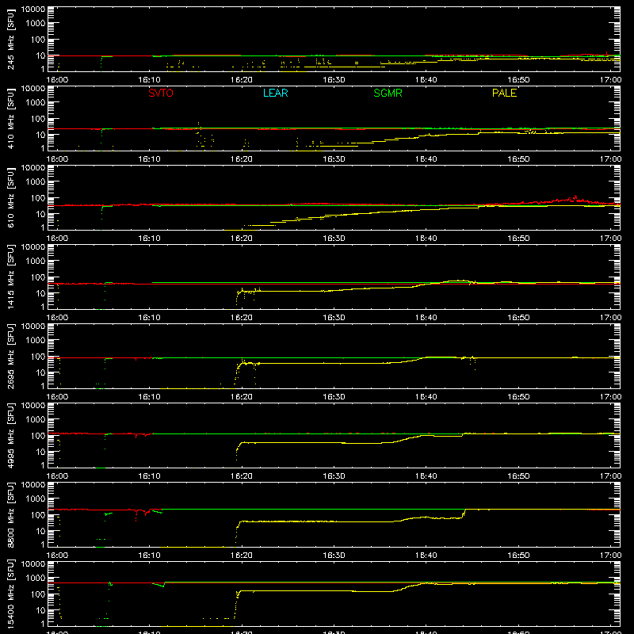The width and height of the screenshot is (634, 634).
Task: Select the 245 MHz [SFU] axis title
Action: (x=11, y=39)
